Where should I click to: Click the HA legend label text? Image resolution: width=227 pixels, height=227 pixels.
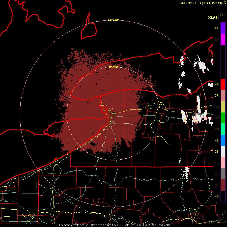pos(217,84)
